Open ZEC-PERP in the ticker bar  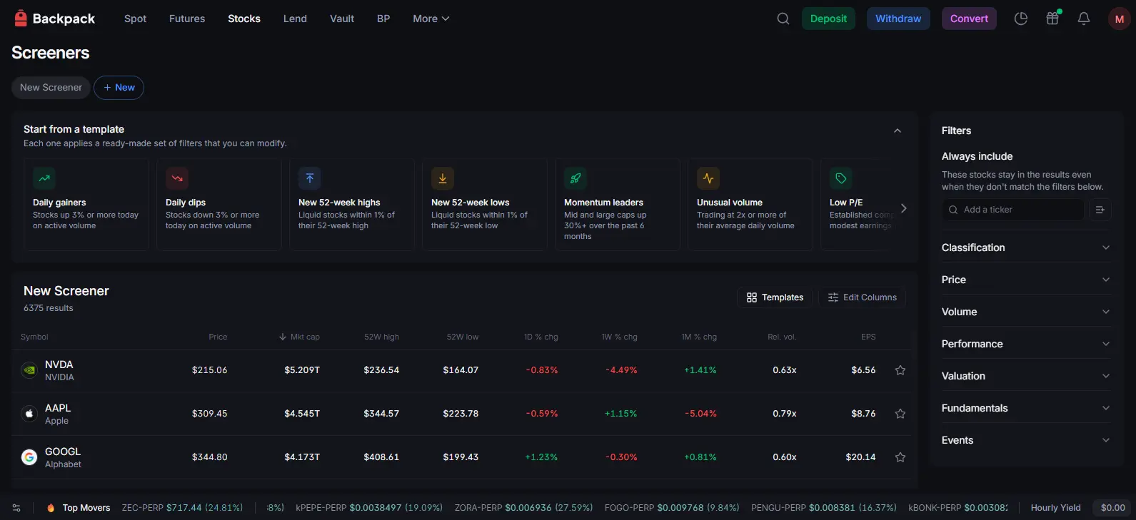tap(182, 508)
